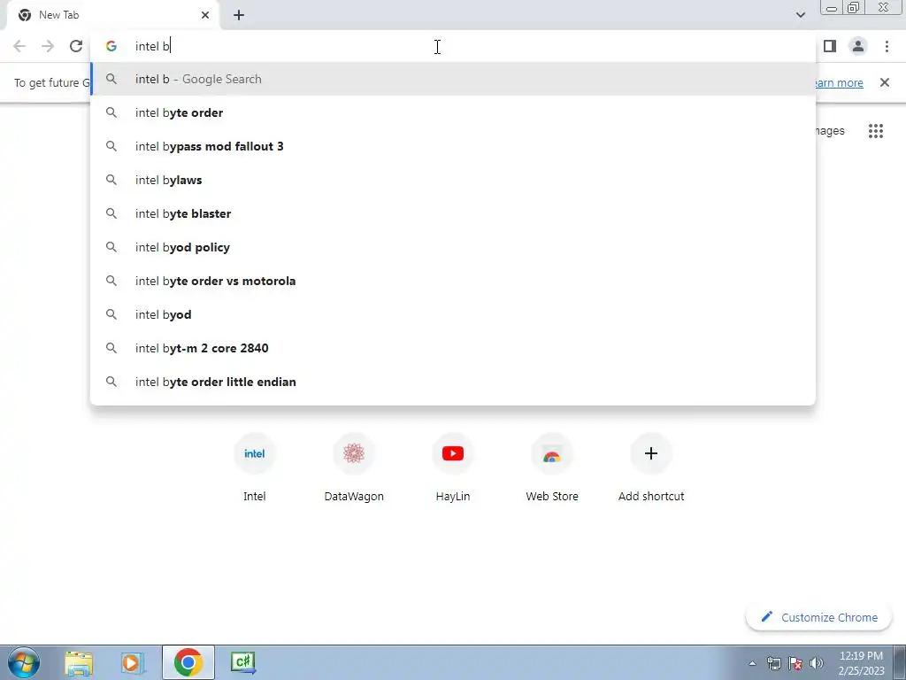Image resolution: width=906 pixels, height=680 pixels.
Task: Open the Action Center flag icon
Action: [795, 664]
